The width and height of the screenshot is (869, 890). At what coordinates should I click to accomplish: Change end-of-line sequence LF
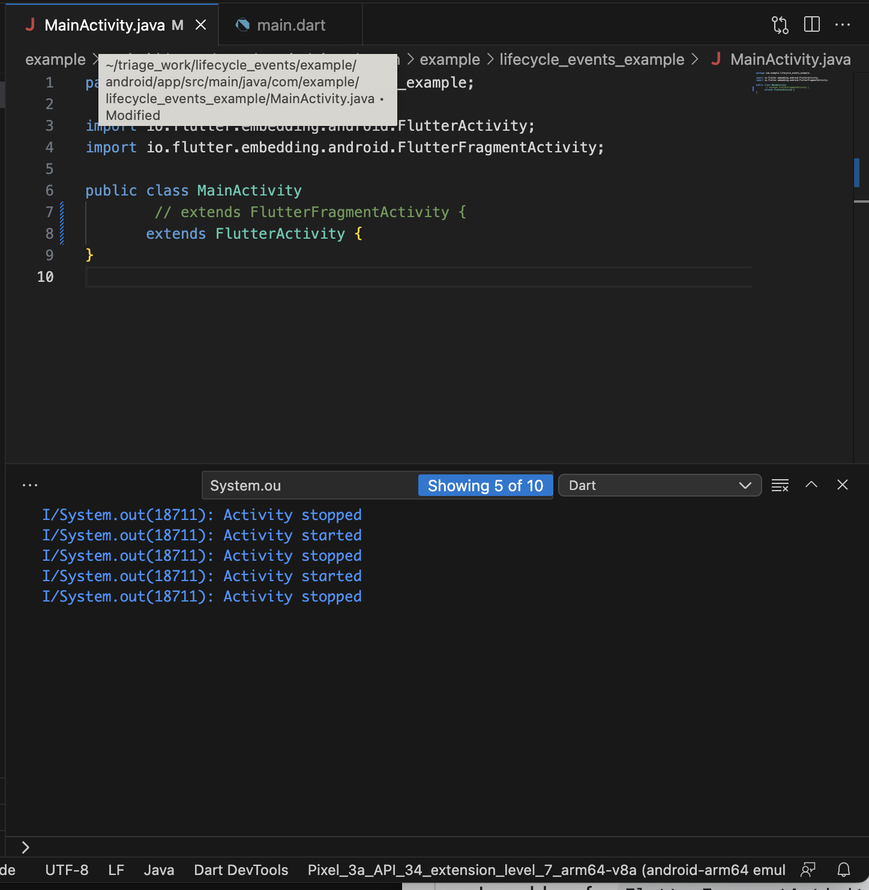116,870
